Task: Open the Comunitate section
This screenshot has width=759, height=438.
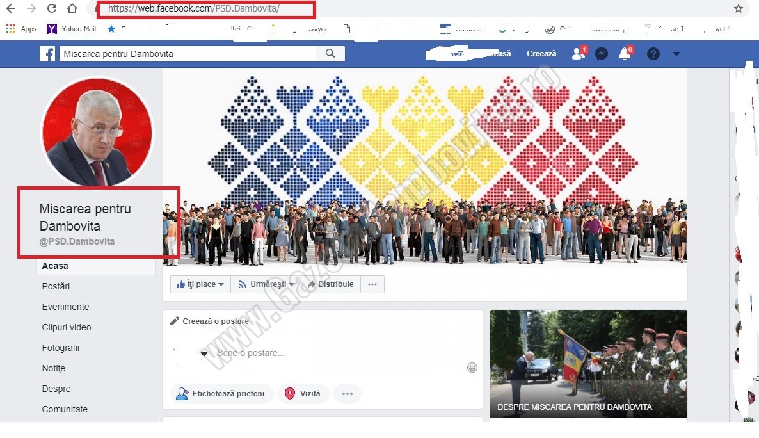Action: [x=65, y=409]
